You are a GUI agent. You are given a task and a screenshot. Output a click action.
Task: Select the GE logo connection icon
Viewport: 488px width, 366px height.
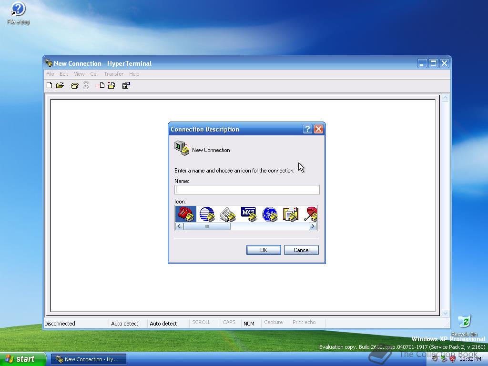(270, 214)
